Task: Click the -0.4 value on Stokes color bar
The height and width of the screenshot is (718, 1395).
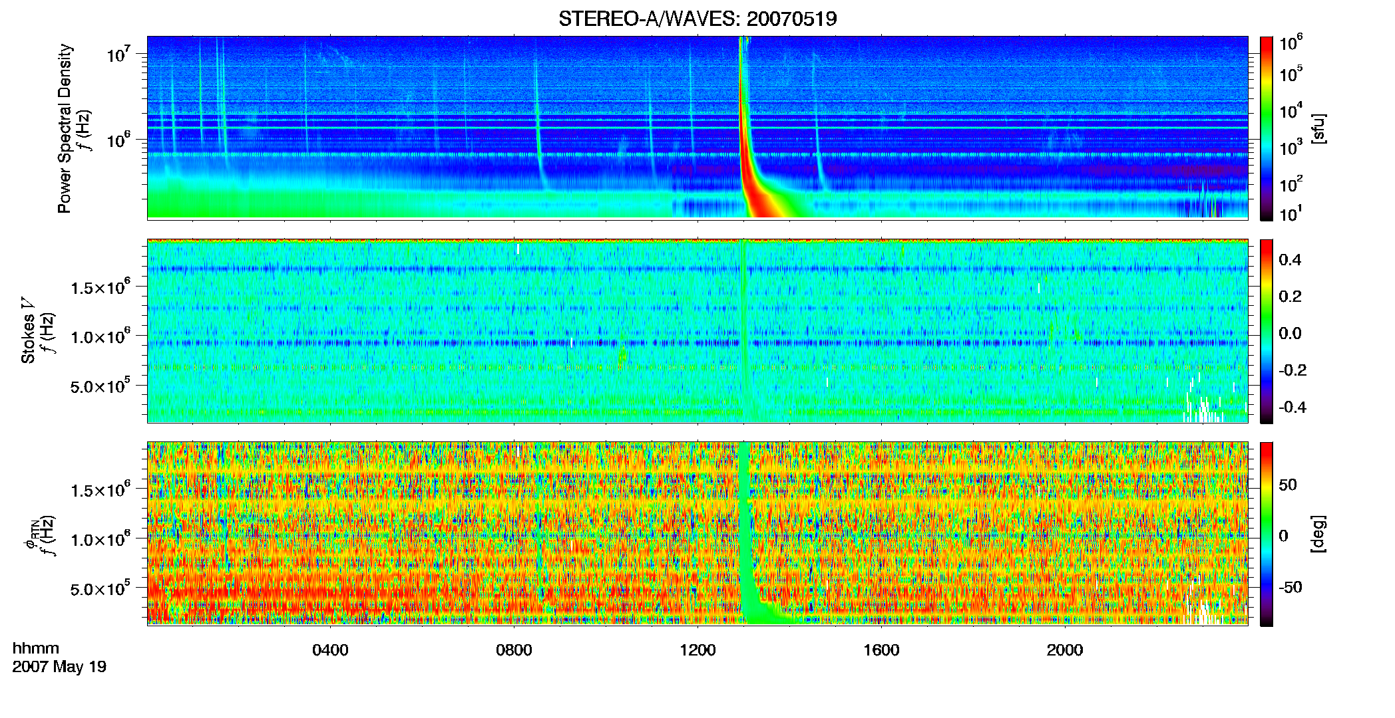Action: point(1293,407)
